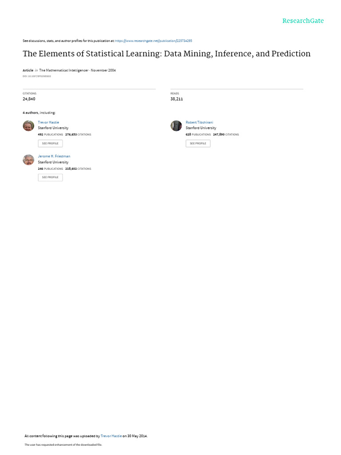Click the ResearchGate logo
Screen dimensions: 341x455
(x=303, y=20)
